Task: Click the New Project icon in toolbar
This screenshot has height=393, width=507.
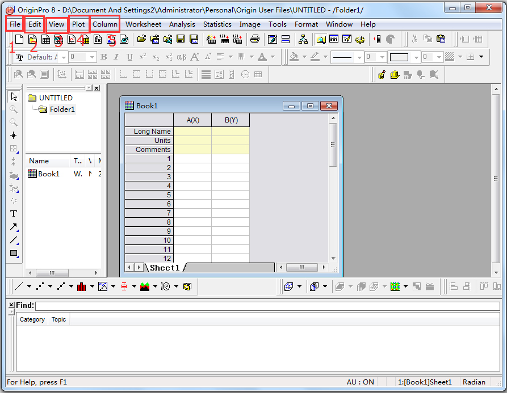Action: click(19, 39)
